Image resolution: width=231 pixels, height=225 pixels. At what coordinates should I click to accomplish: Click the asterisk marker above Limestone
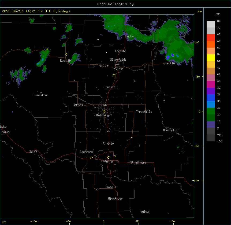pos(41,92)
